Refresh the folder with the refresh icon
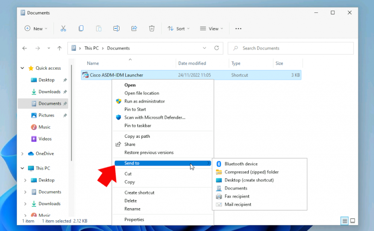The width and height of the screenshot is (374, 231). click(216, 48)
